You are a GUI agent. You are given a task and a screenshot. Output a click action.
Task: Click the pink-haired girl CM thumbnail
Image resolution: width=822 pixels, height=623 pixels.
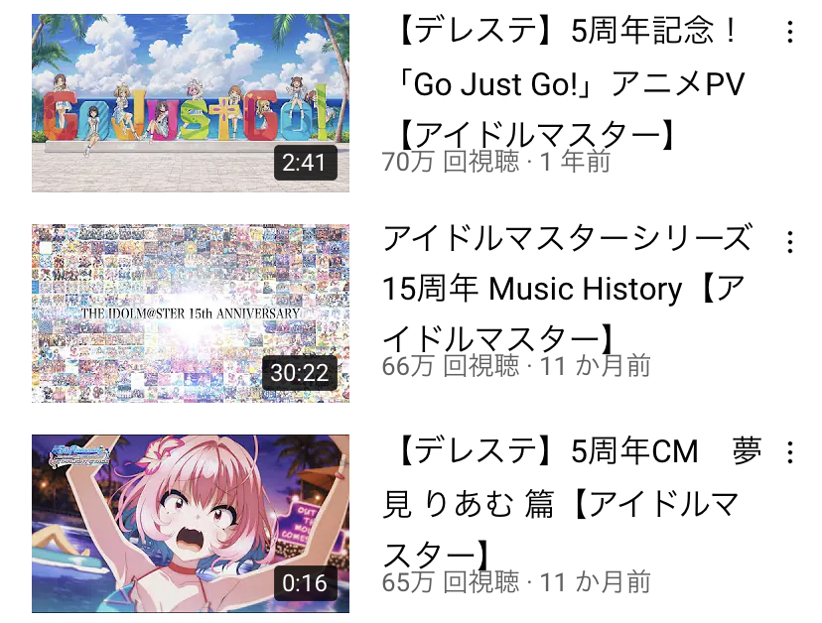[x=191, y=524]
